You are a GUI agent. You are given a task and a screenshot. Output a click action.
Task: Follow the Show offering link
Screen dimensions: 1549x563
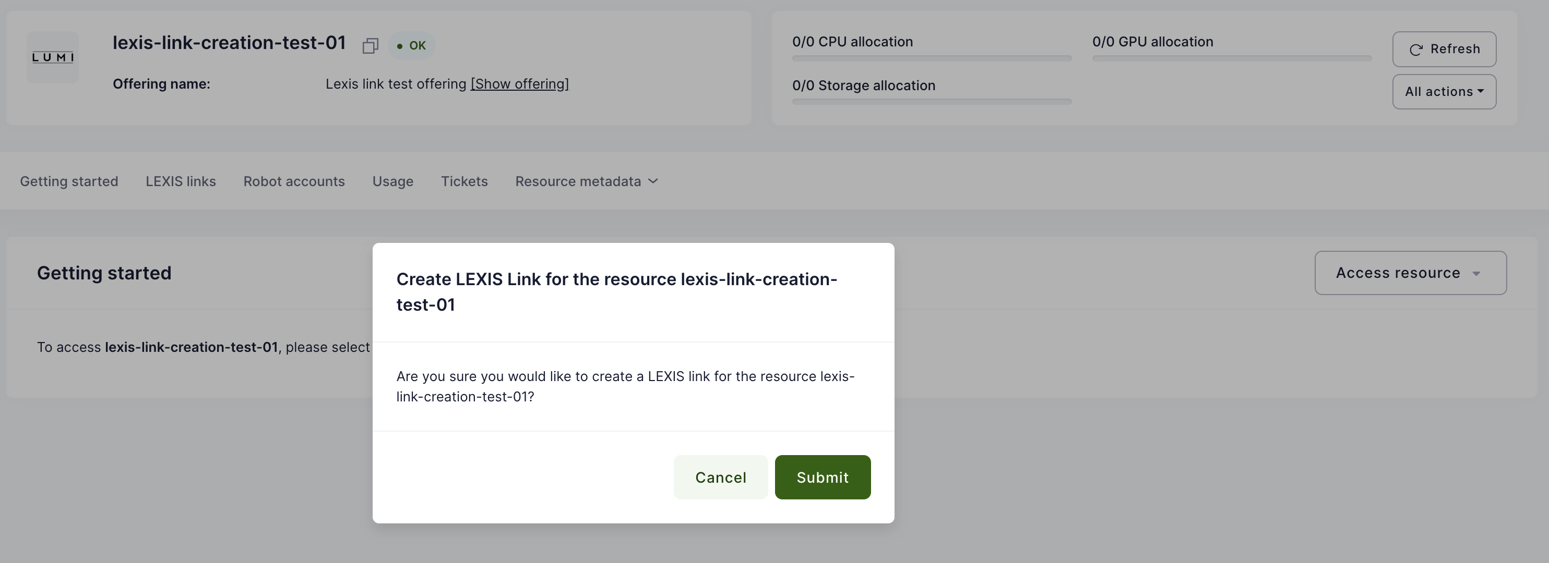pos(519,84)
